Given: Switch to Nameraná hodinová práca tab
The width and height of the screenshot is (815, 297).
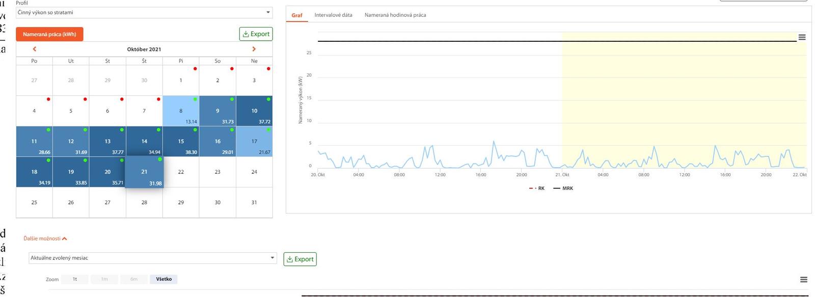Looking at the screenshot, I should [395, 15].
